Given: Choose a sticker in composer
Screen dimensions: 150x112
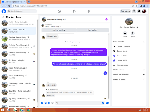Looking at the screenshot, I should pos(49,103).
